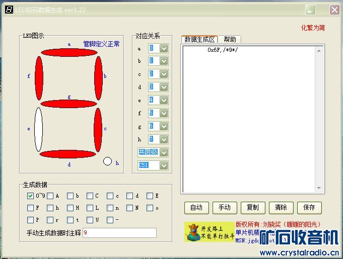Click the 复制 button
Image resolution: width=343 pixels, height=259 pixels.
coord(253,208)
